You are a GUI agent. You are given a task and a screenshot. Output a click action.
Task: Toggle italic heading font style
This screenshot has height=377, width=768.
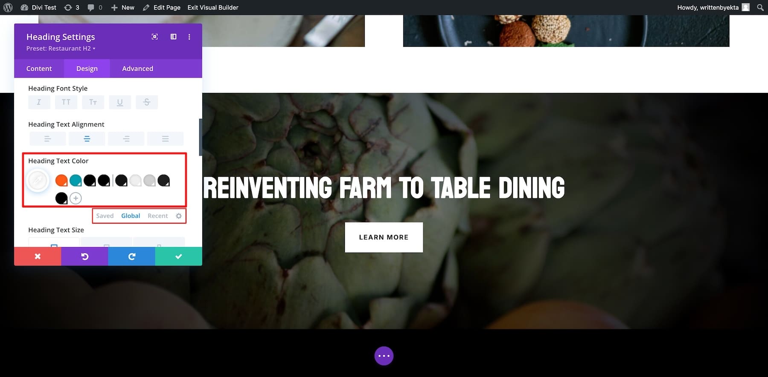tap(39, 102)
